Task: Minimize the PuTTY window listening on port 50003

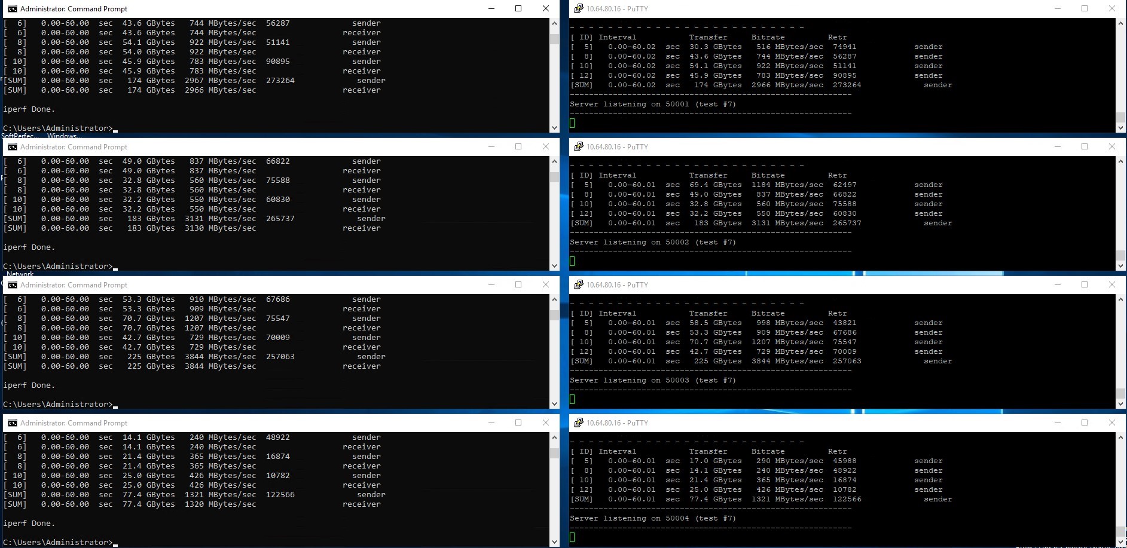Action: (1057, 285)
